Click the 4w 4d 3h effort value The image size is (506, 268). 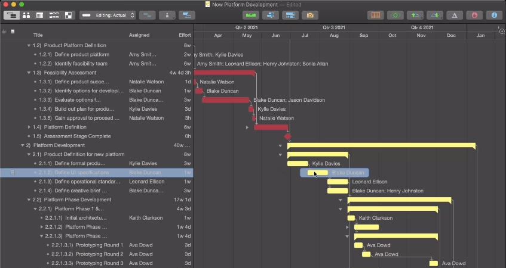(x=180, y=73)
